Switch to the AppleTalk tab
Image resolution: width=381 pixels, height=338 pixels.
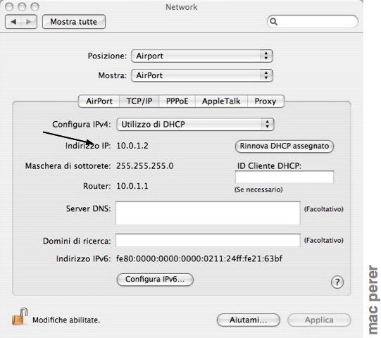pyautogui.click(x=221, y=101)
